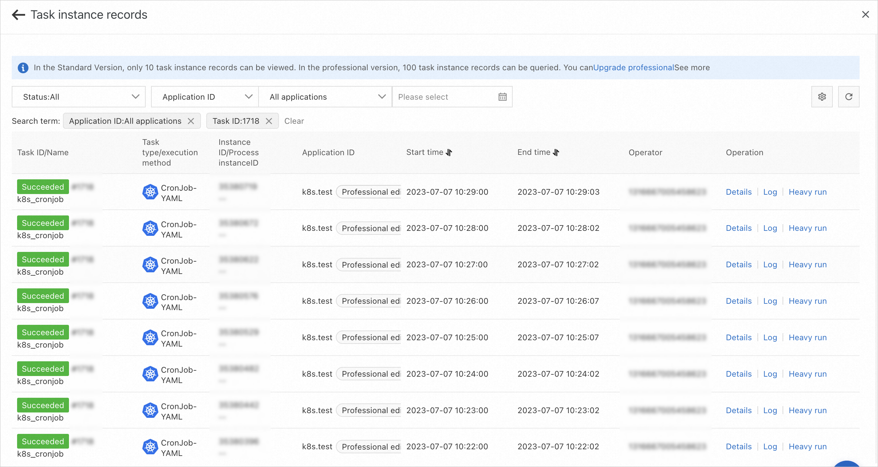Click Heavy run for the 10:27:00 instance
This screenshot has height=467, width=878.
click(807, 265)
